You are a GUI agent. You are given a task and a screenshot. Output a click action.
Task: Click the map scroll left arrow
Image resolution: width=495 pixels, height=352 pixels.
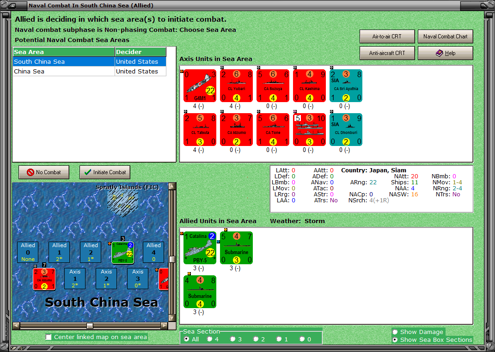16,326
